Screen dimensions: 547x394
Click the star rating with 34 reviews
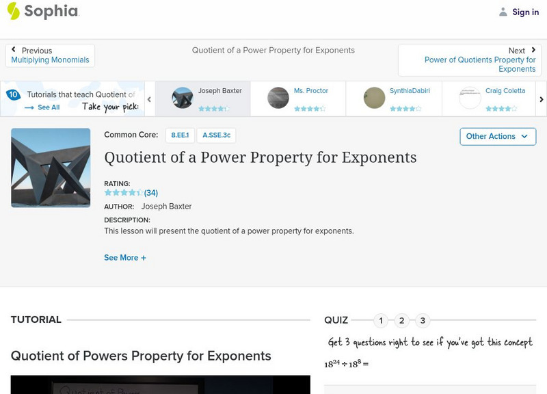(131, 193)
